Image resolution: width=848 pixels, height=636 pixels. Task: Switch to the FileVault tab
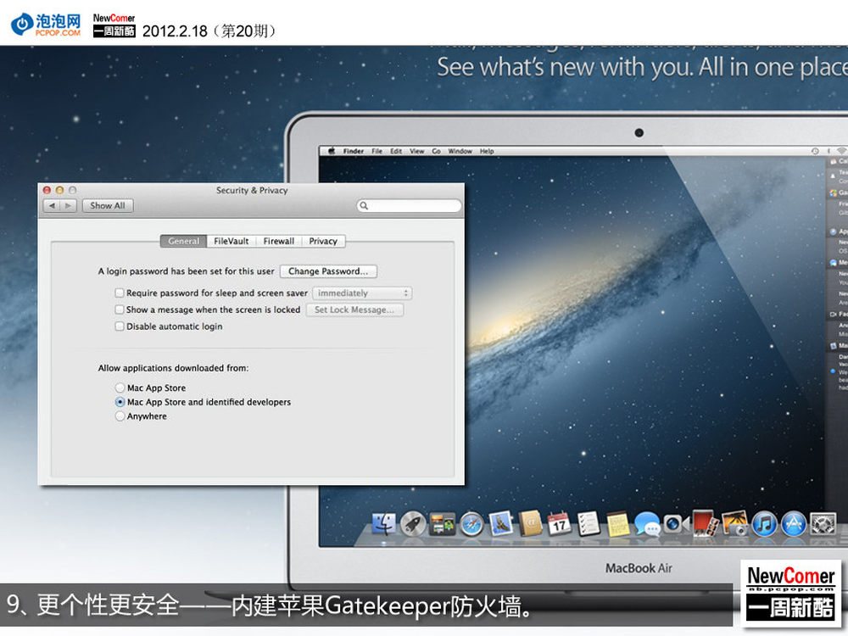click(x=231, y=241)
